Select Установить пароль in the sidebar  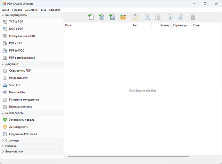point(22,120)
